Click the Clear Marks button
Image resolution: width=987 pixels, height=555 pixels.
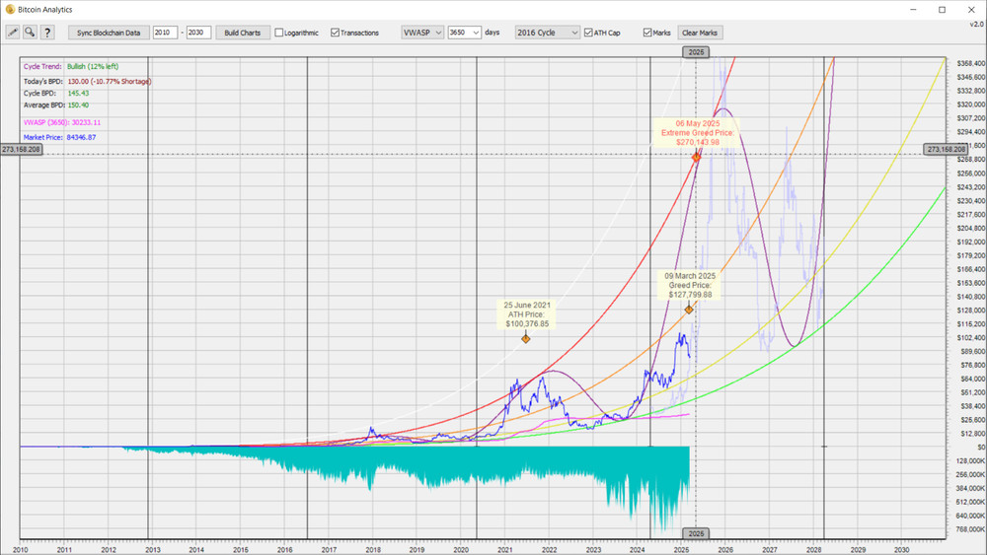tap(700, 33)
